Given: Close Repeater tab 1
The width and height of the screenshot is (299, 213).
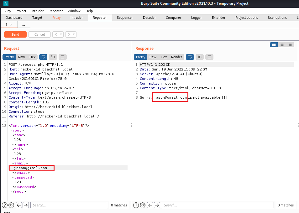Looking at the screenshot, I should tap(11, 24).
